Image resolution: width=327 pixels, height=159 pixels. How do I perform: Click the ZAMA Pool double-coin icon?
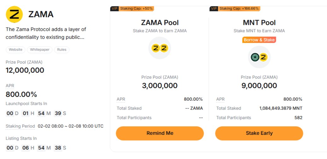click(x=160, y=48)
